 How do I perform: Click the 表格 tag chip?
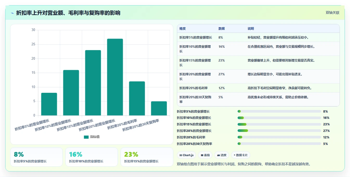point(205,155)
